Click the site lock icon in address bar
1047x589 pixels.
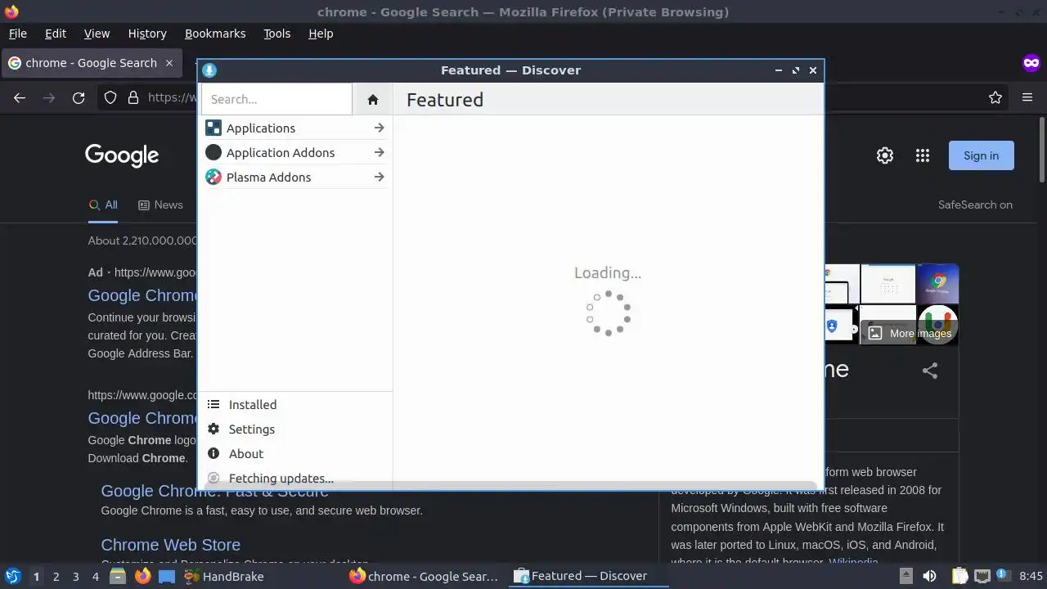click(x=133, y=97)
